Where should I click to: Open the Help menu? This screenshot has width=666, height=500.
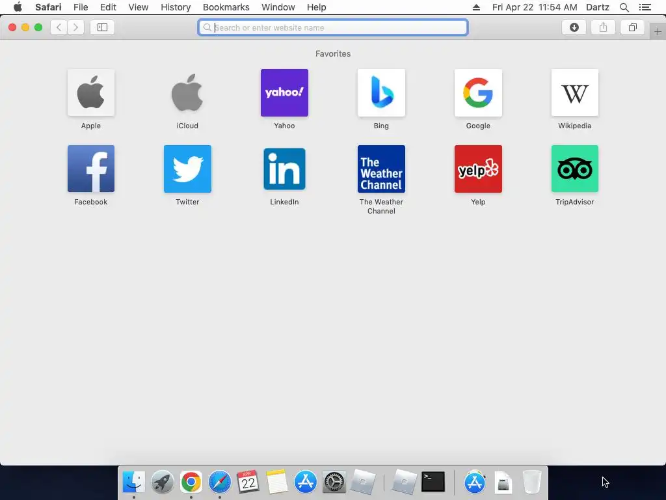pyautogui.click(x=317, y=7)
